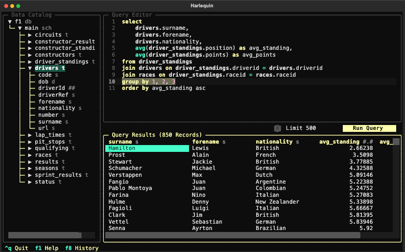Collapse the f1 db node
Image resolution: width=405 pixels, height=252 pixels.
tap(10, 21)
